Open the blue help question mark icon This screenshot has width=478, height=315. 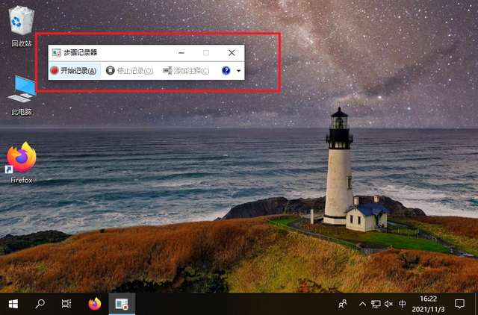pyautogui.click(x=226, y=71)
